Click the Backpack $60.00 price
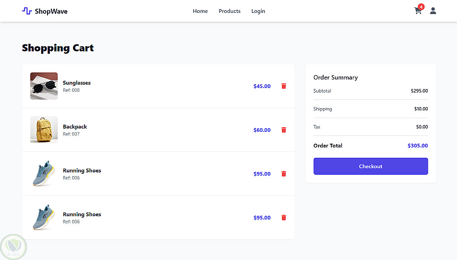The height and width of the screenshot is (260, 457). coord(262,130)
